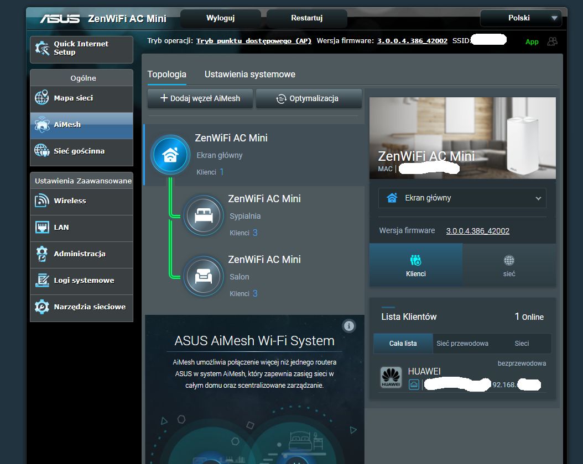Expand the Ekran główny location dropdown
This screenshot has height=464, width=583.
click(x=462, y=198)
